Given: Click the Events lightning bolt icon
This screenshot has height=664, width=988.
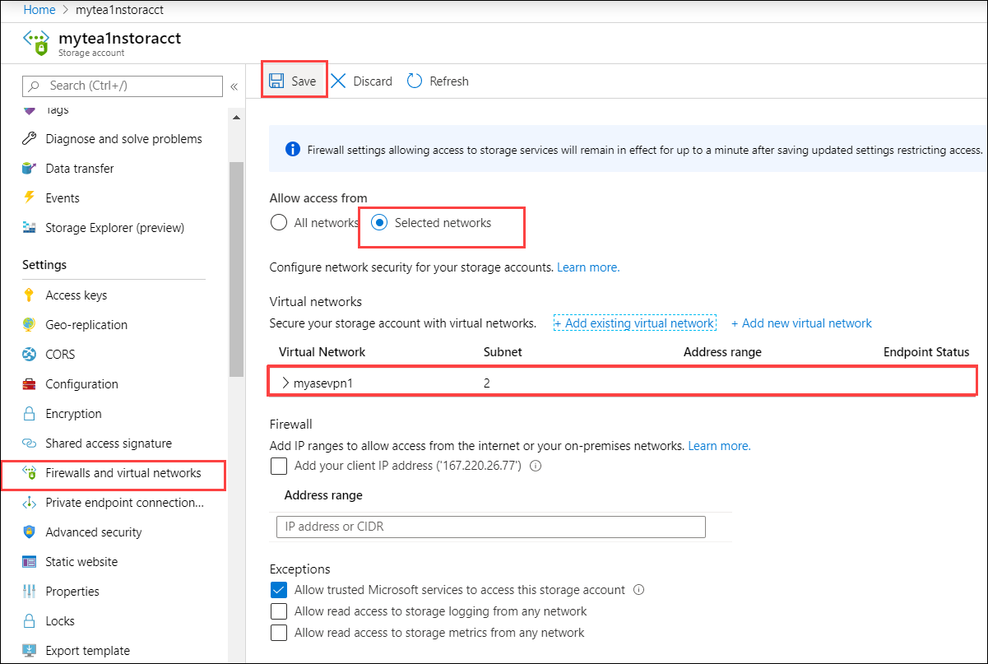Looking at the screenshot, I should click(x=30, y=198).
